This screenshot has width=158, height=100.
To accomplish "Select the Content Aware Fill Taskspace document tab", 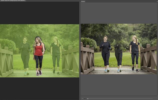I will coord(13,0).
